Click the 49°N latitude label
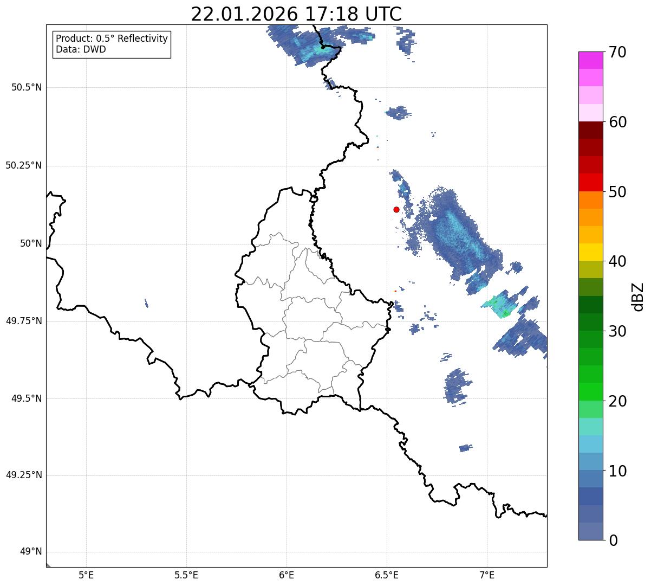 coord(31,552)
